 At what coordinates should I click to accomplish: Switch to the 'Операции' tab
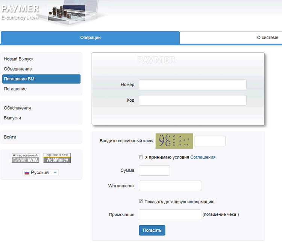coord(90,38)
